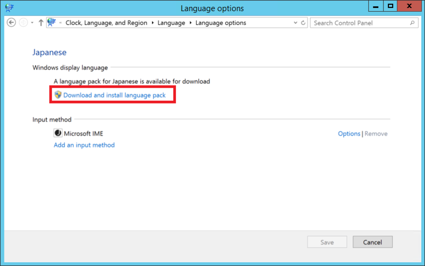Cancel the language options changes
Screen dimensions: 425x266
(x=372, y=242)
